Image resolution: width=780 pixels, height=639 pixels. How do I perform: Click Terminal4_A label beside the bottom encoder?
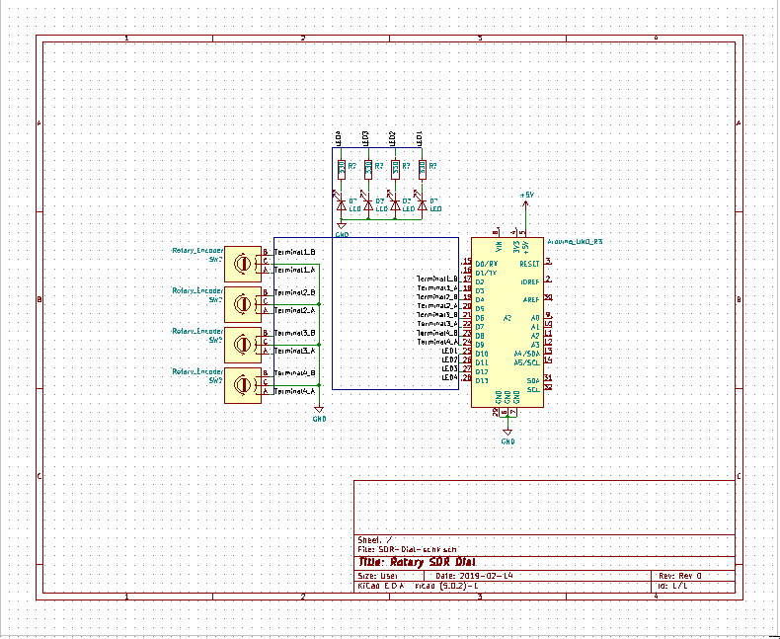point(294,391)
